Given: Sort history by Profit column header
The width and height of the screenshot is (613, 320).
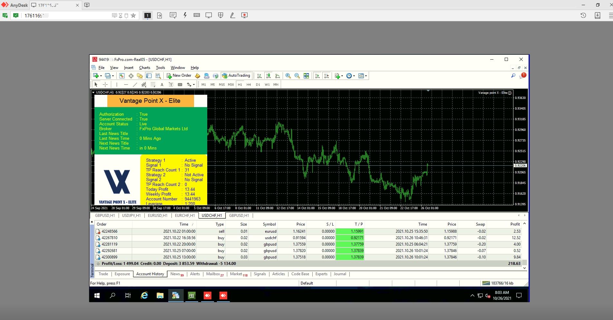Looking at the screenshot, I should coord(515,224).
